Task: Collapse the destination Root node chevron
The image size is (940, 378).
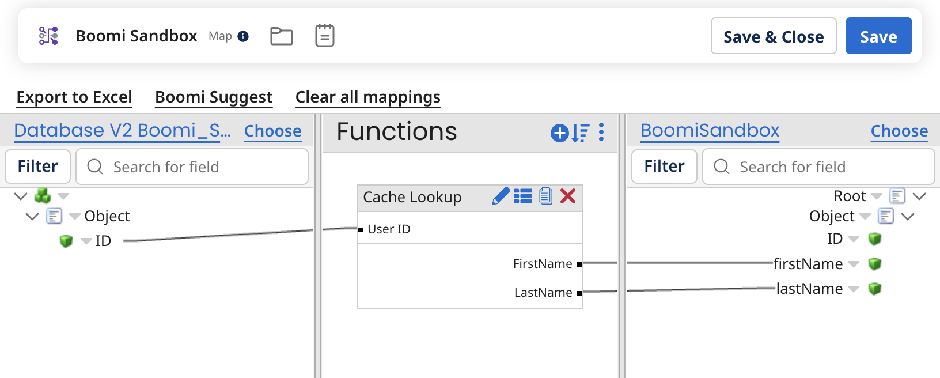Action: (x=919, y=196)
